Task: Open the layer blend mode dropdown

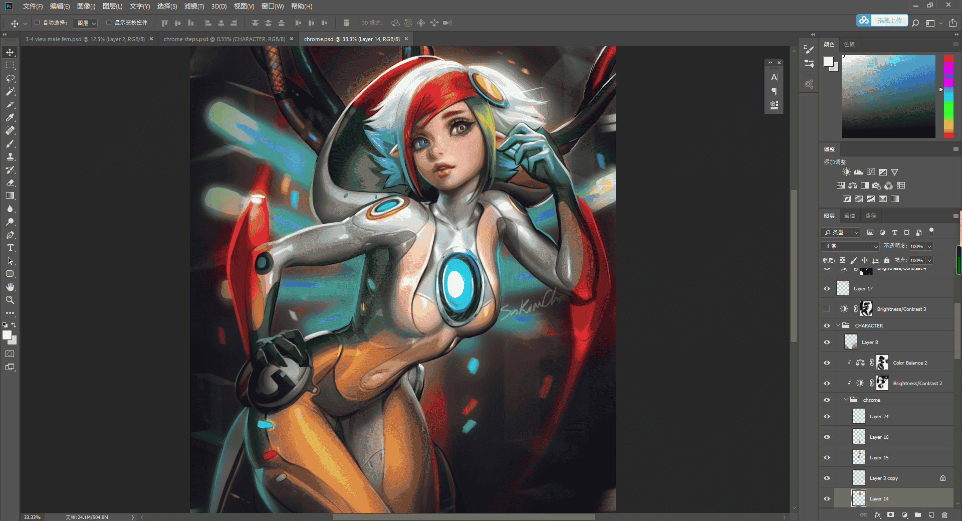Action: 850,246
